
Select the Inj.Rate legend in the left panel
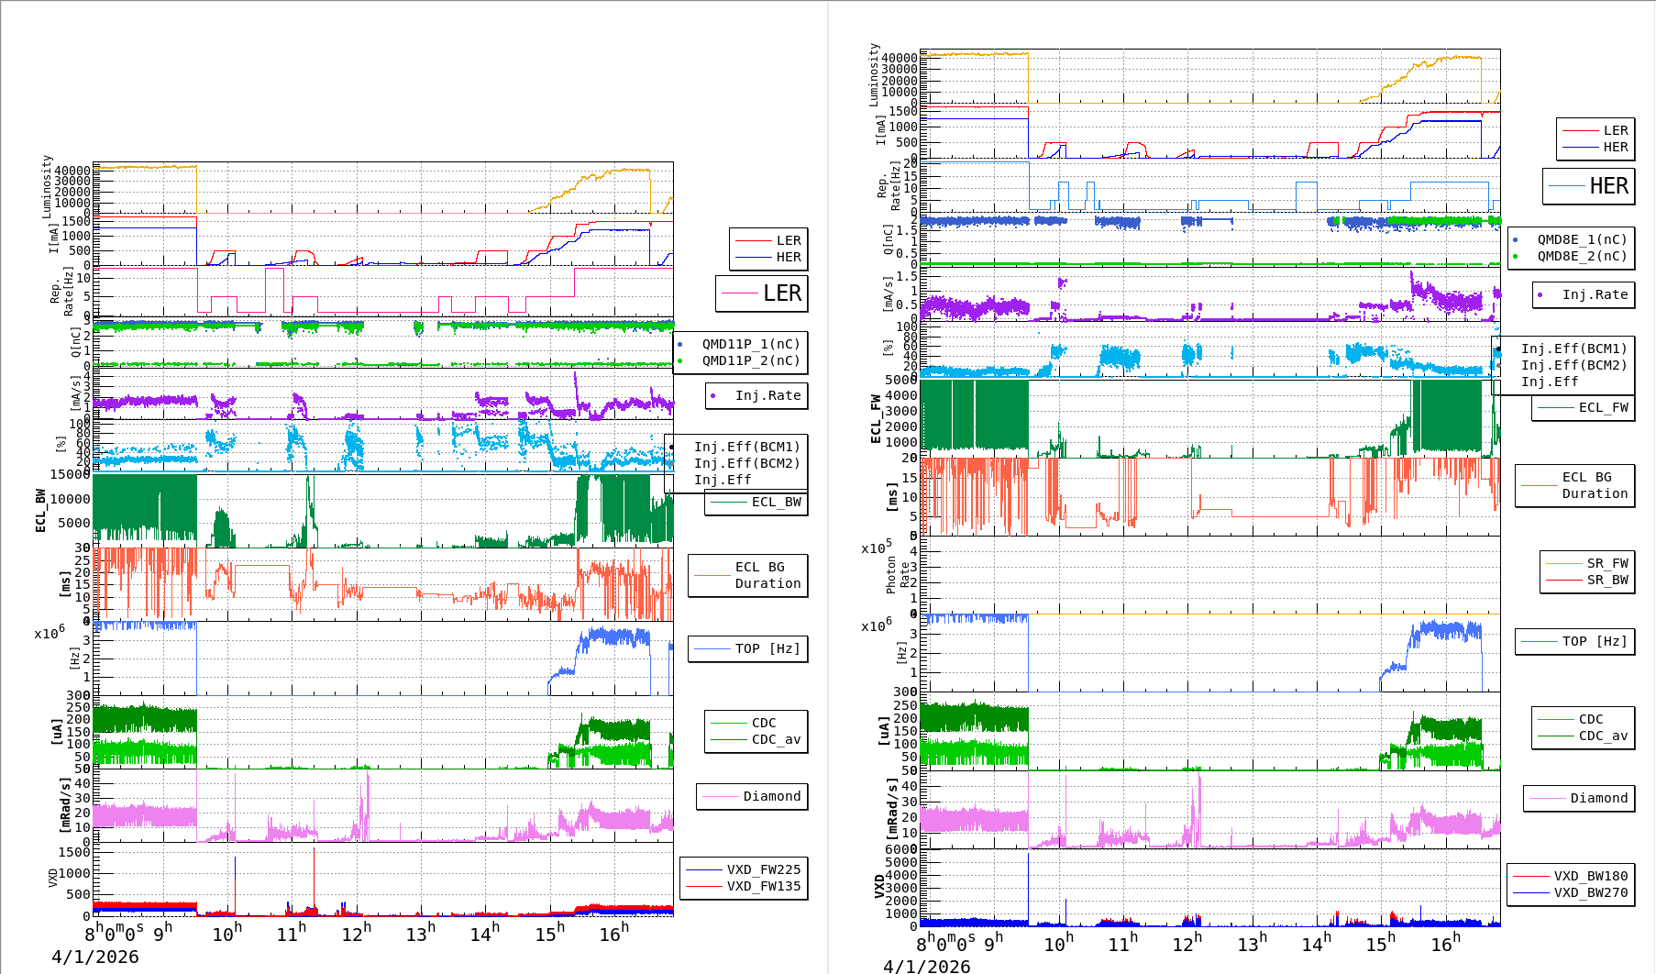pyautogui.click(x=756, y=395)
